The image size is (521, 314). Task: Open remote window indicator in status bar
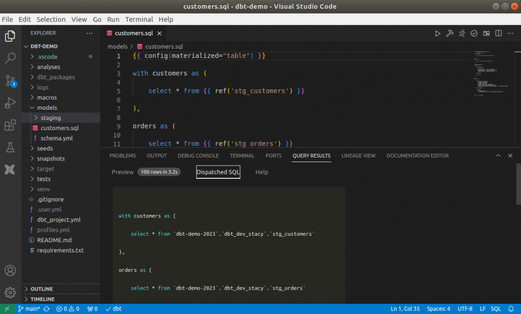tap(7, 309)
